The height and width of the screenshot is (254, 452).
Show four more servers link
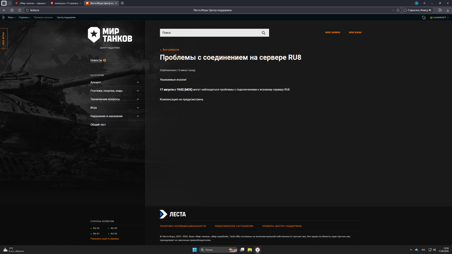click(x=104, y=239)
